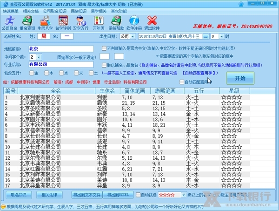Check the 水 element box
Image resolution: width=279 pixels, height=211 pixels.
point(61,73)
